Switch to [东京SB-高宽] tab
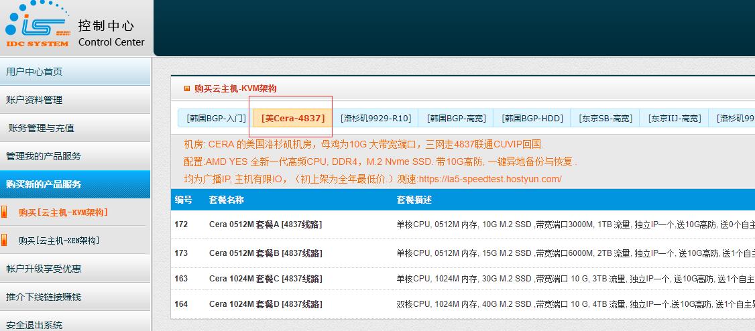The width and height of the screenshot is (755, 331). [605, 118]
